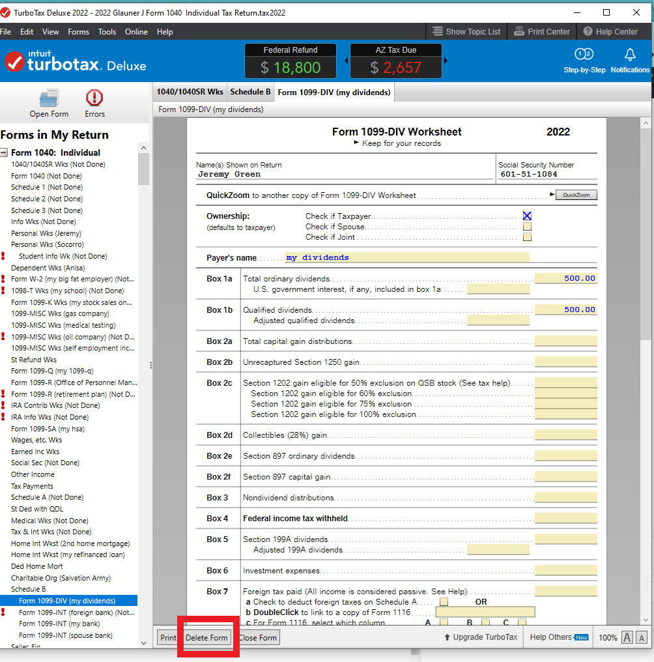Edit Box 1b qualified dividends field
654x662 pixels.
coord(566,309)
